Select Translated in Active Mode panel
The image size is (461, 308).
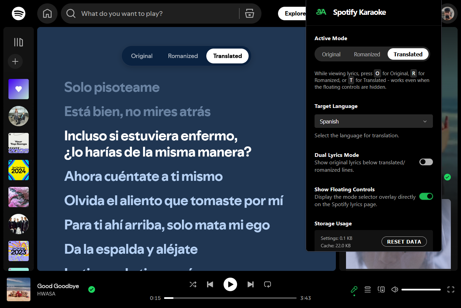[408, 54]
